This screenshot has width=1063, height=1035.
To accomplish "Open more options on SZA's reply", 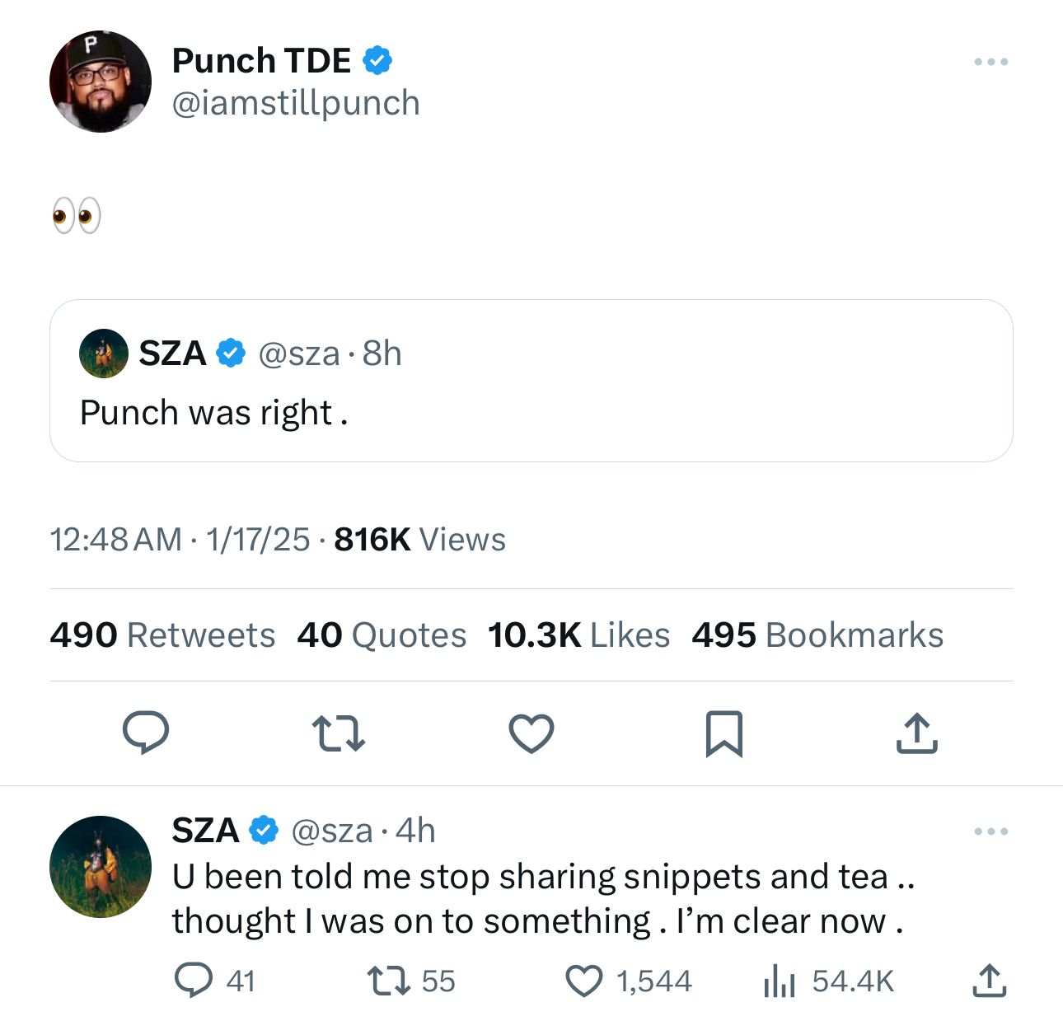I will [x=990, y=831].
